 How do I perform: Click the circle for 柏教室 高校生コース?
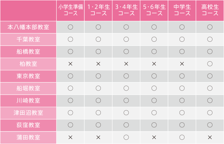[x=210, y=64]
